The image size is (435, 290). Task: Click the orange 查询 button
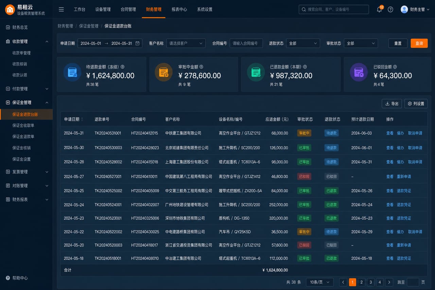click(x=419, y=44)
